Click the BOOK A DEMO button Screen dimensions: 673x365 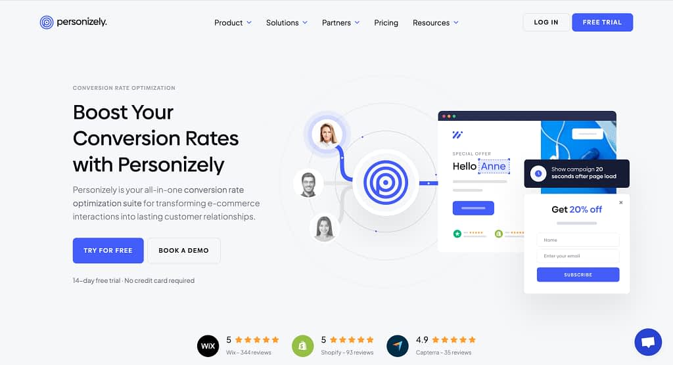click(x=184, y=251)
